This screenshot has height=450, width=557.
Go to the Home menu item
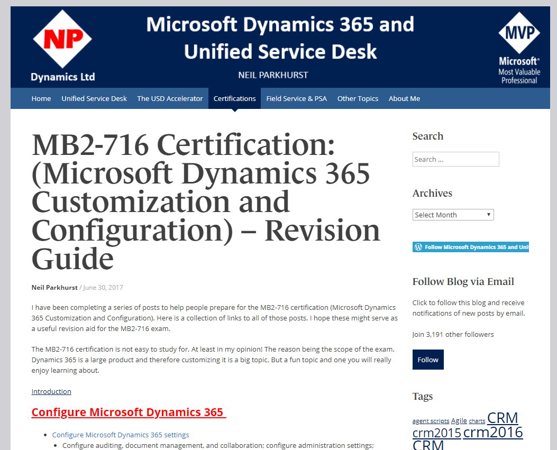point(41,98)
